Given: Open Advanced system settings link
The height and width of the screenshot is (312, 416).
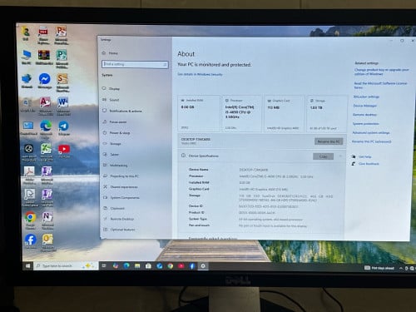Looking at the screenshot, I should [x=371, y=132].
